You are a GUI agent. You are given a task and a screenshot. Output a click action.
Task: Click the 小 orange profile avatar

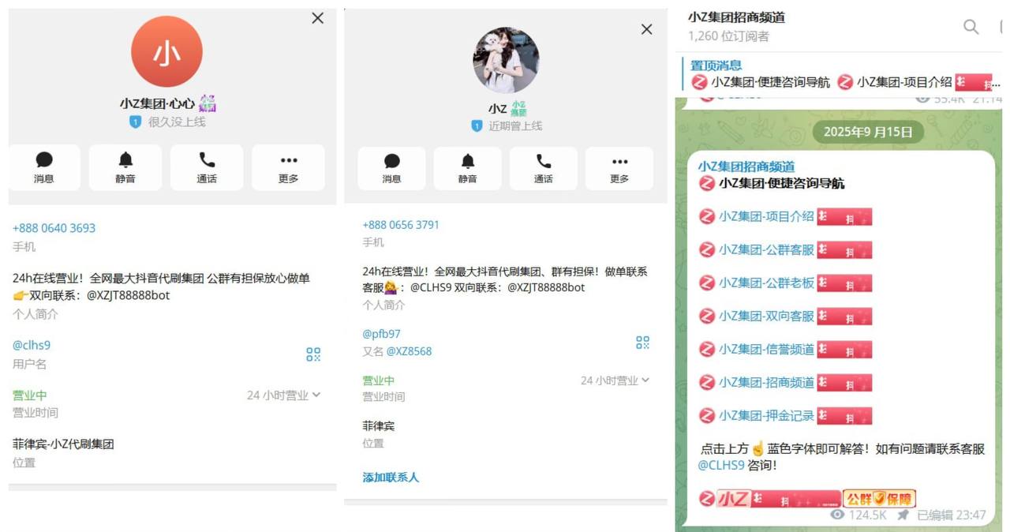click(166, 51)
